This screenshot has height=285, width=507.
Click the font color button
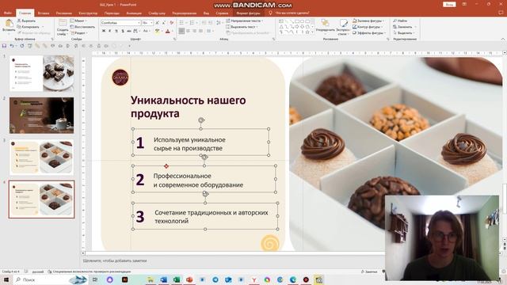pyautogui.click(x=167, y=31)
